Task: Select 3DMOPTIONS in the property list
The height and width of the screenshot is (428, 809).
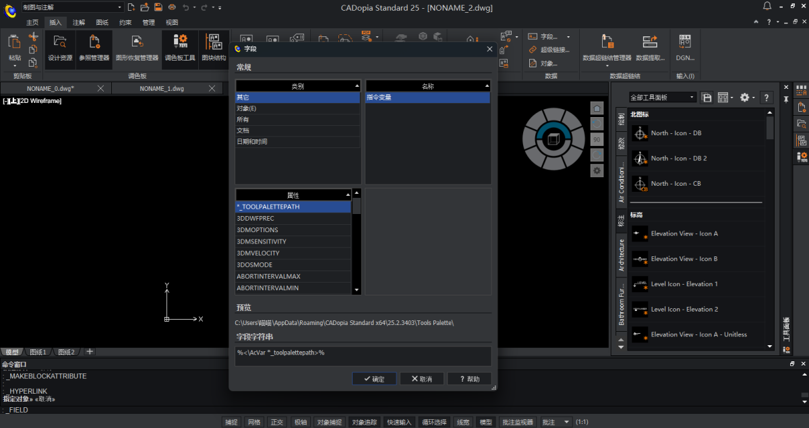Action: (258, 230)
